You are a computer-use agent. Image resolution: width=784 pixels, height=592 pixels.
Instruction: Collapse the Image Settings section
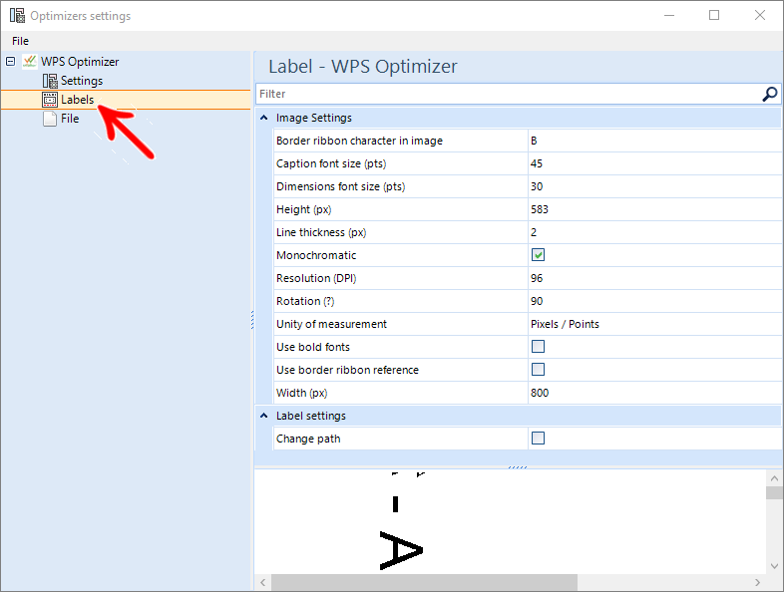(263, 118)
